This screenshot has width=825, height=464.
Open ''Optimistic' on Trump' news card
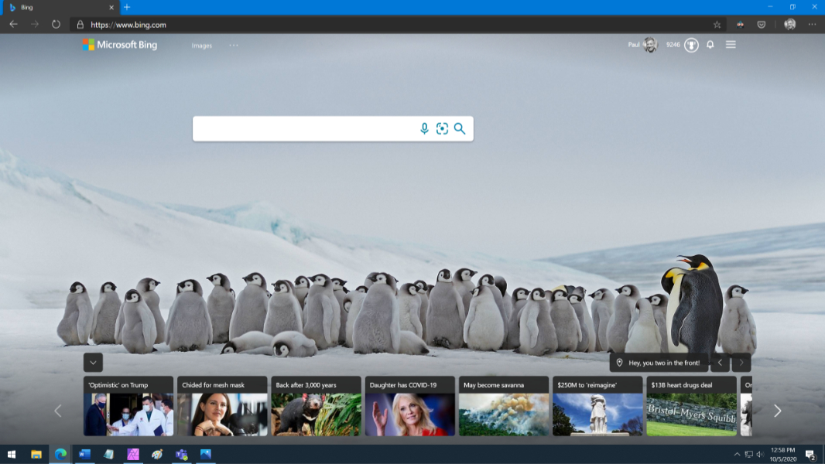click(x=128, y=406)
